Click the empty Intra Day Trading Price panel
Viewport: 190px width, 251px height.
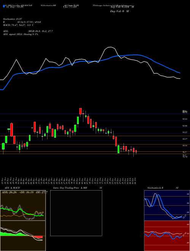click(76, 213)
